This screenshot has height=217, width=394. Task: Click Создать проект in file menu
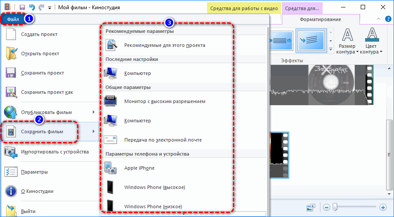pos(39,35)
